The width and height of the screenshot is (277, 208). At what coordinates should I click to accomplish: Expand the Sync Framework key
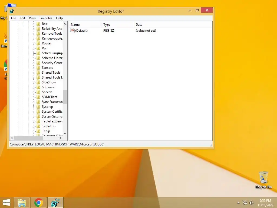pos(34,102)
